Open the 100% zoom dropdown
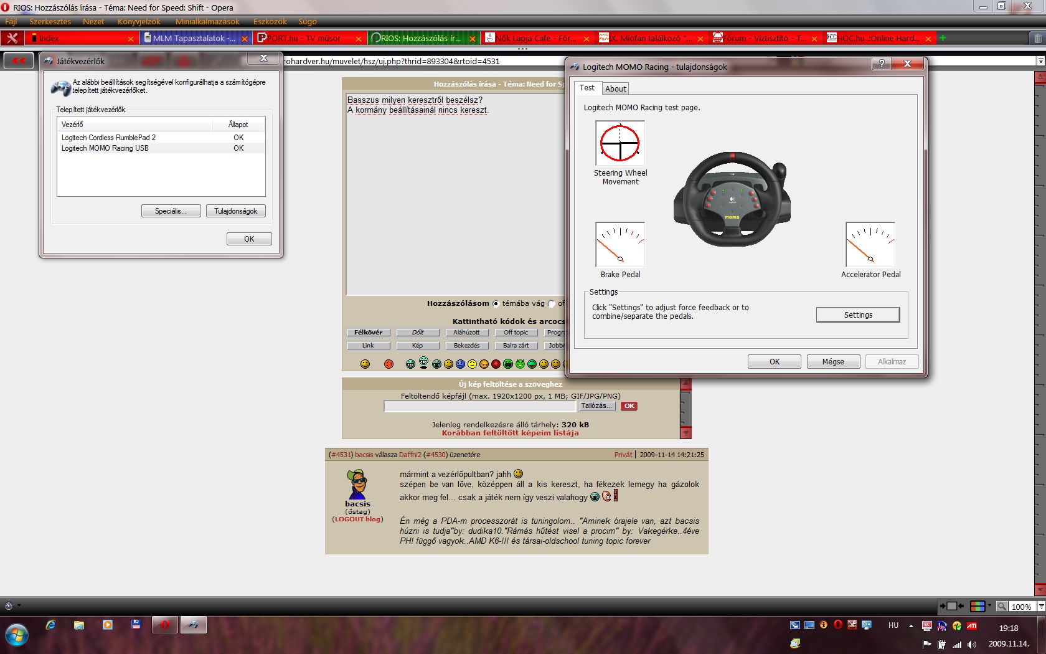The height and width of the screenshot is (654, 1046). (1040, 606)
